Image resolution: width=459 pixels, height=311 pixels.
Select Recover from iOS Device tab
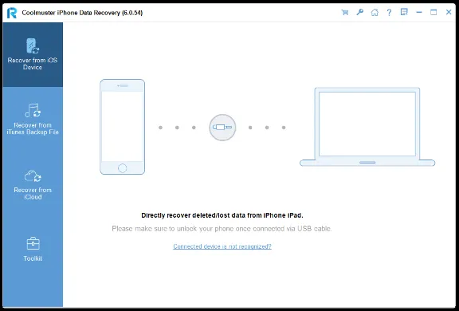[x=33, y=55]
